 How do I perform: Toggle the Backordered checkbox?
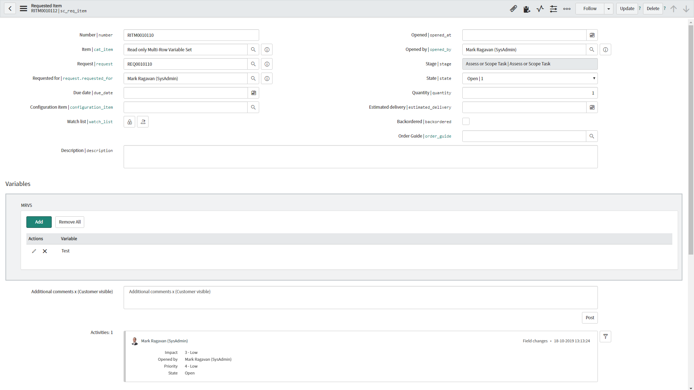(466, 121)
